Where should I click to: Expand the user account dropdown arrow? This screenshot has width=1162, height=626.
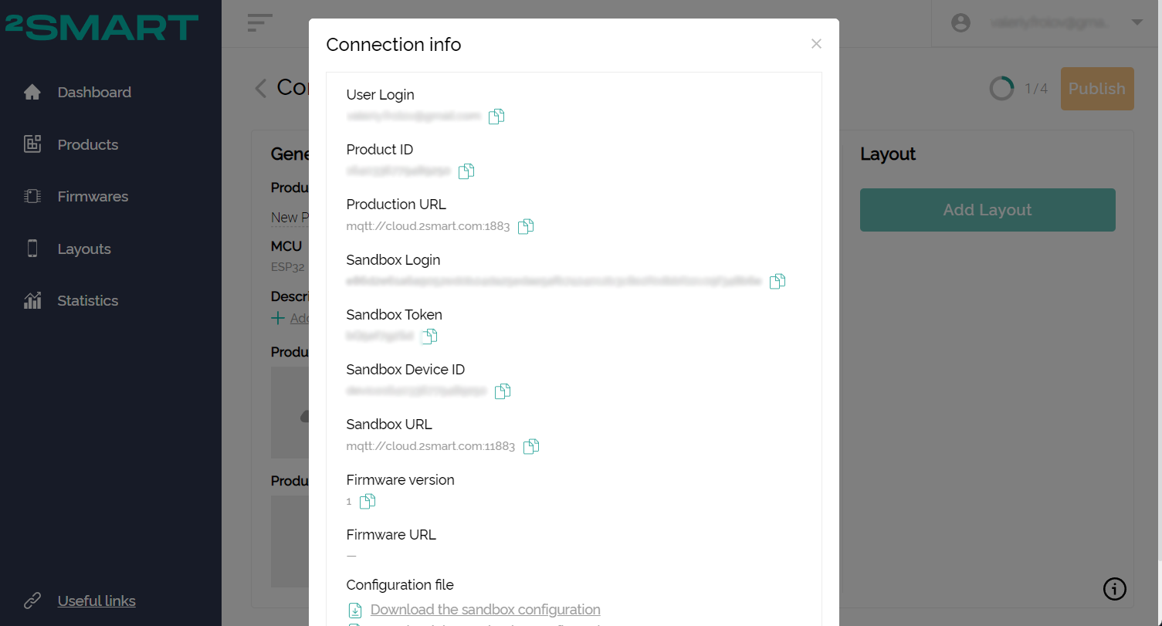point(1137,22)
